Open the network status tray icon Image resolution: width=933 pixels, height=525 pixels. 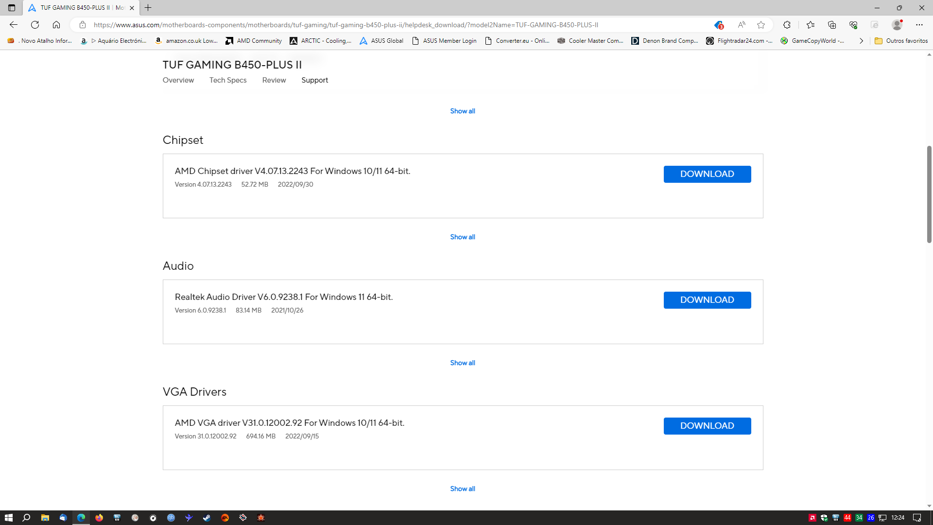click(882, 518)
